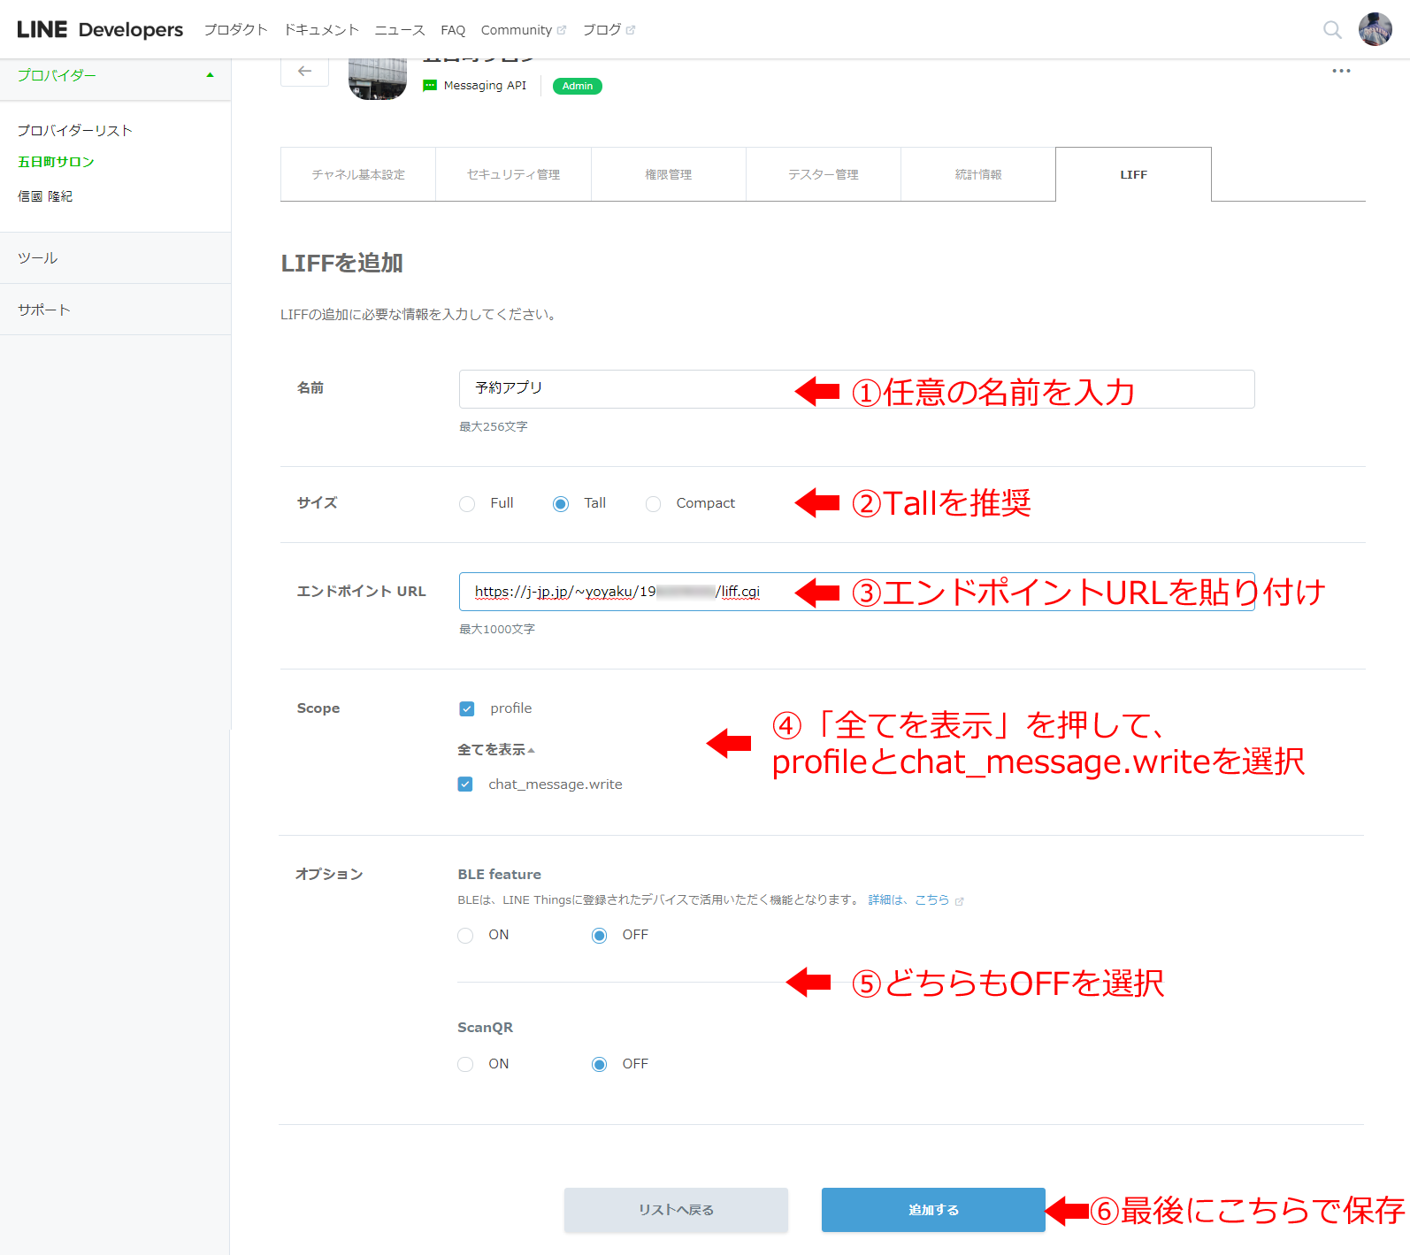Open the Community external link
1410x1255 pixels.
coord(523,30)
